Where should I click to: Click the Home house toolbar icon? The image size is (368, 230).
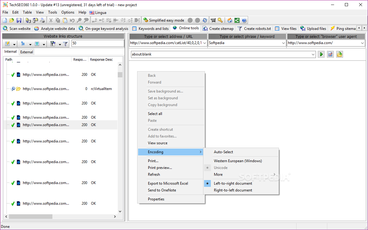coord(230,20)
